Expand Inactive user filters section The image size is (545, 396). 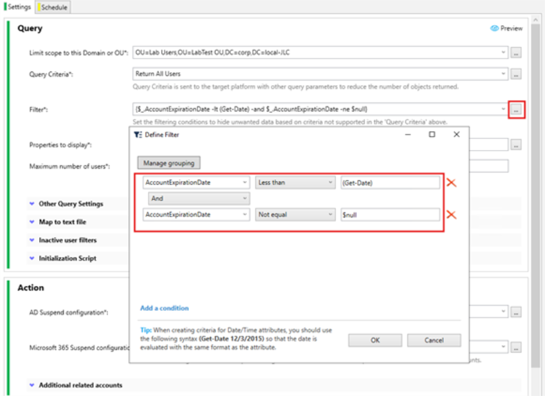[32, 240]
